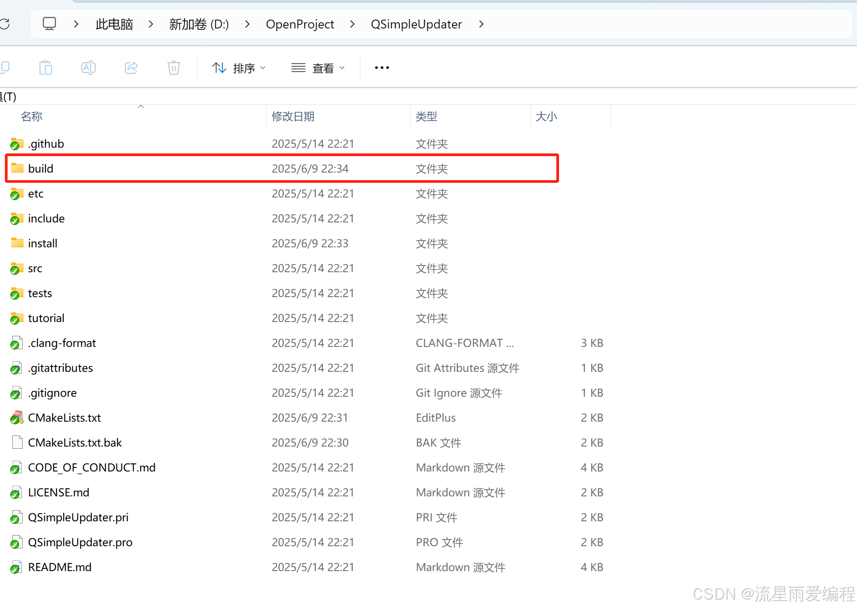Image resolution: width=857 pixels, height=608 pixels.
Task: Click the rename icon in toolbar
Action: click(x=88, y=68)
